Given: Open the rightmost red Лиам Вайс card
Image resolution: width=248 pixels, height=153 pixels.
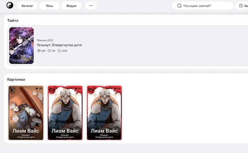Looking at the screenshot, I should pyautogui.click(x=104, y=113).
